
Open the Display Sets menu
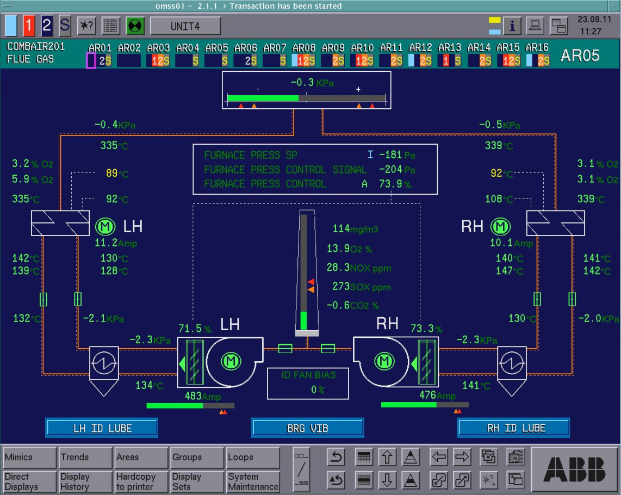pyautogui.click(x=197, y=481)
